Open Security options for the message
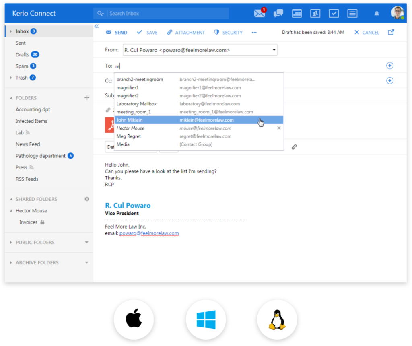 tap(229, 32)
